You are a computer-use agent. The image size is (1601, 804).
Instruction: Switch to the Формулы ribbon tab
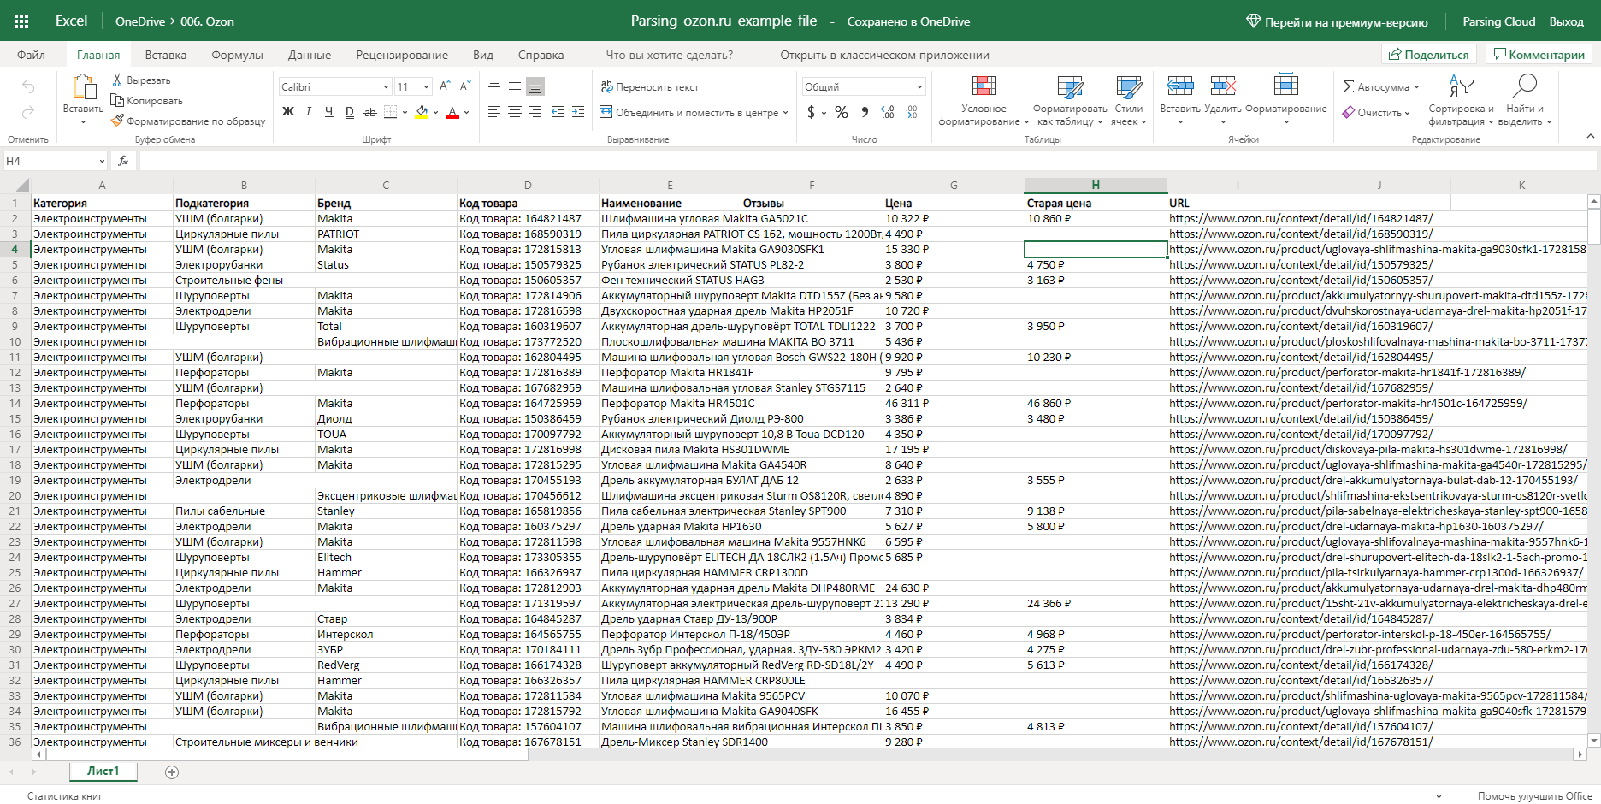pyautogui.click(x=237, y=55)
